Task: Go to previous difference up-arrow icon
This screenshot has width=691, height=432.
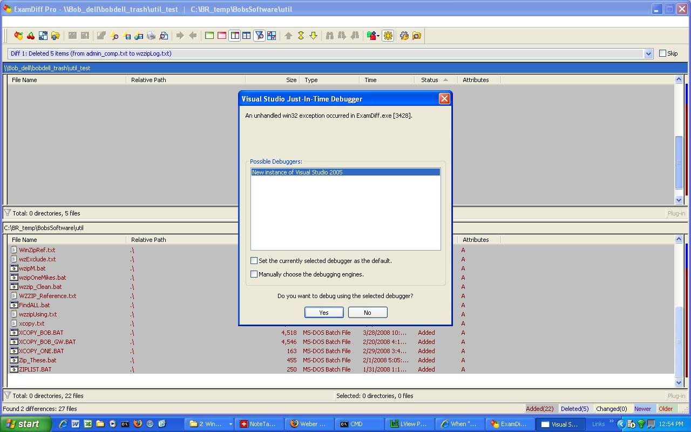Action: tap(288, 36)
